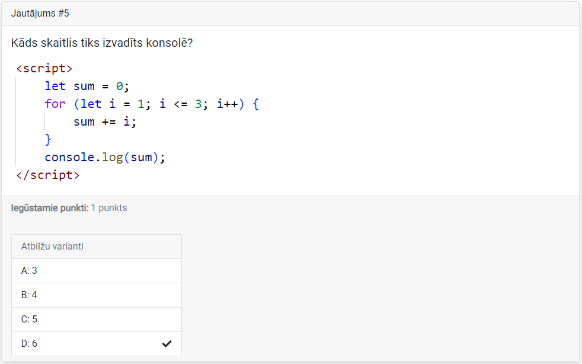Click the closing script tag
Viewport: 582px width, 364px height.
[47, 175]
